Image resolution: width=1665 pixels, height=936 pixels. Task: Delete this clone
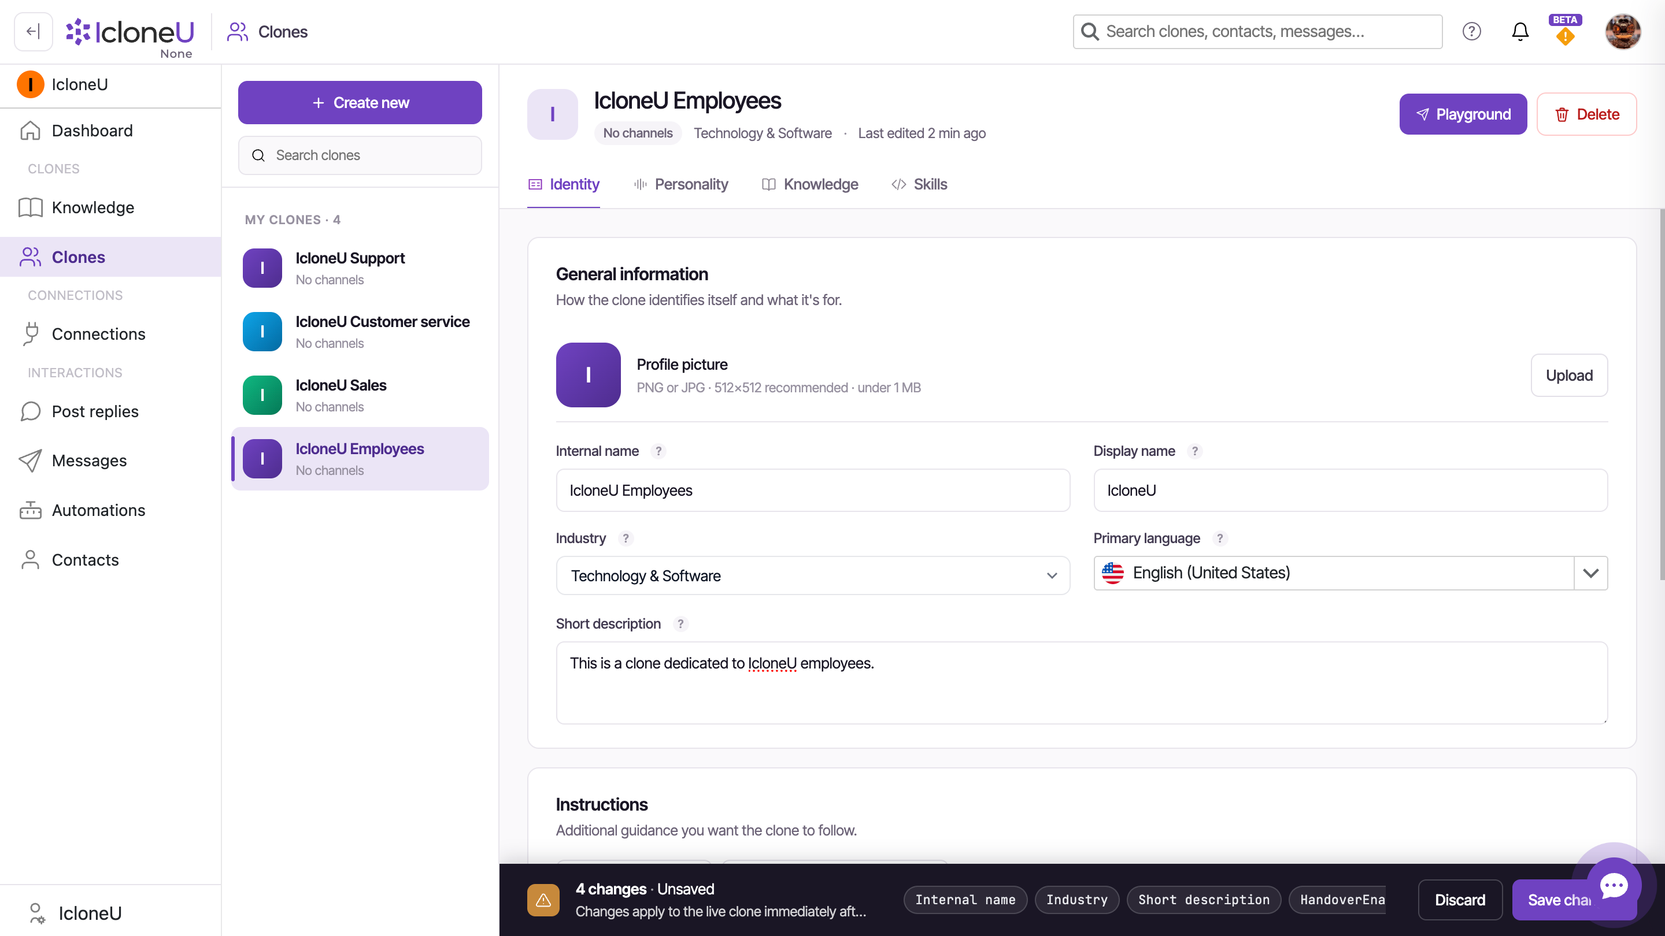coord(1587,114)
